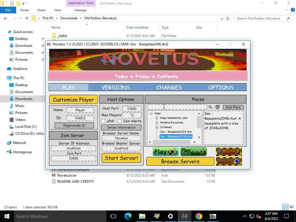Screen dimensions: 296x222
Task: Switch Explorer to large icons view
Action: pyautogui.click(x=292, y=207)
